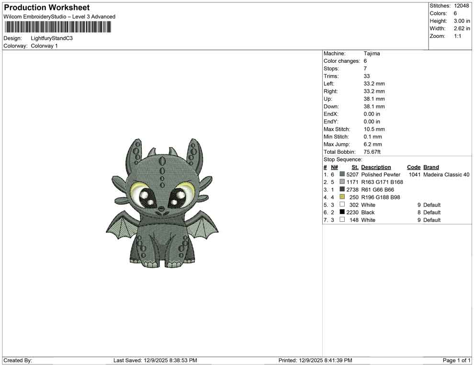
Task: Click the Total Bobbin value '75.67ft'
Action: (x=372, y=152)
